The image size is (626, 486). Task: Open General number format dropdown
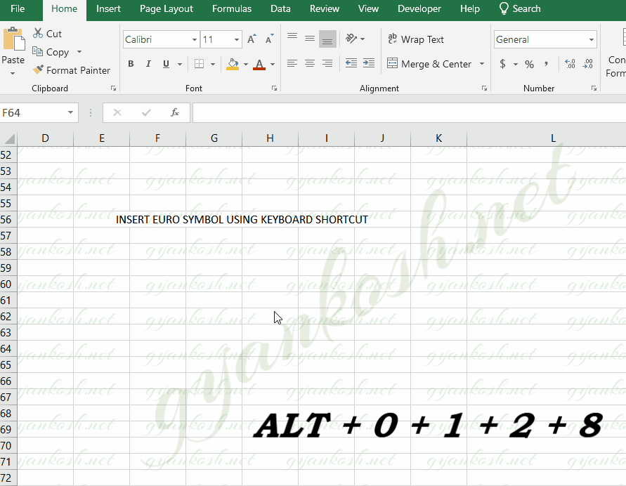point(592,39)
